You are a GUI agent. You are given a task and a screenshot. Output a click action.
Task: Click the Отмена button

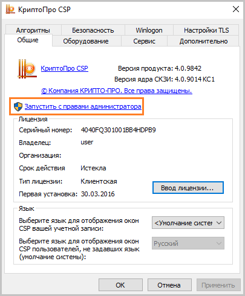[169, 285]
